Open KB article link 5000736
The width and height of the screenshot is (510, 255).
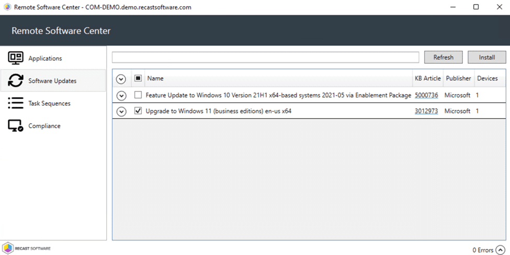click(426, 95)
